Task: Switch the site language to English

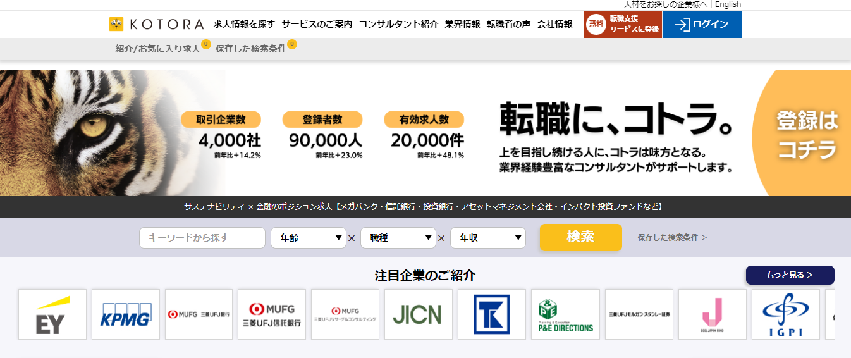Action: (728, 4)
